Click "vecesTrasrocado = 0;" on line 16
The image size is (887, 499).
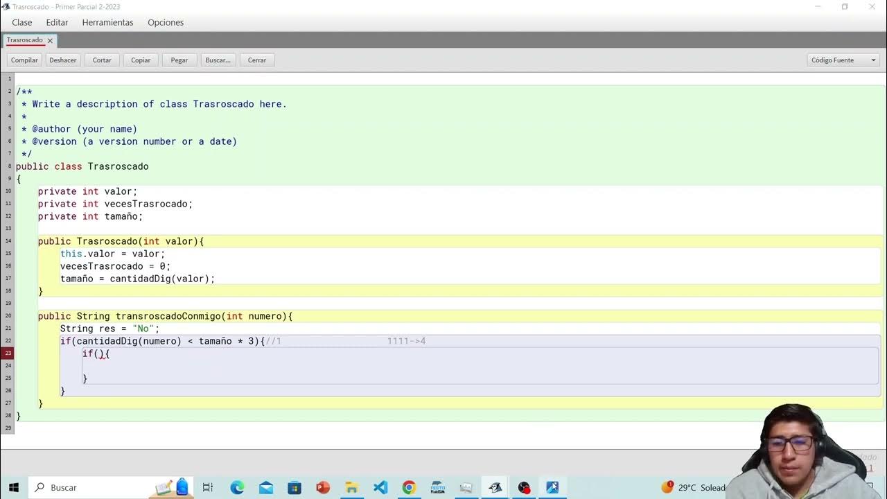(115, 266)
